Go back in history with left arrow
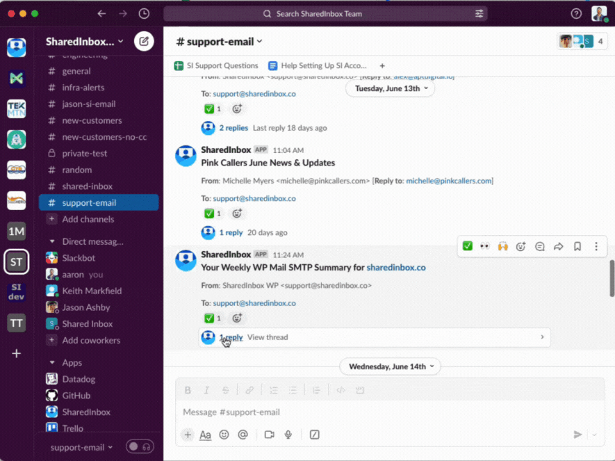 [101, 14]
